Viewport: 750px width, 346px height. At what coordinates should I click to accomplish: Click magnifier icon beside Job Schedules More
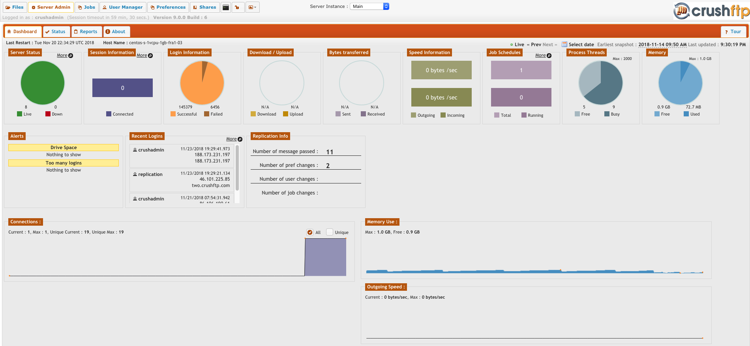549,56
